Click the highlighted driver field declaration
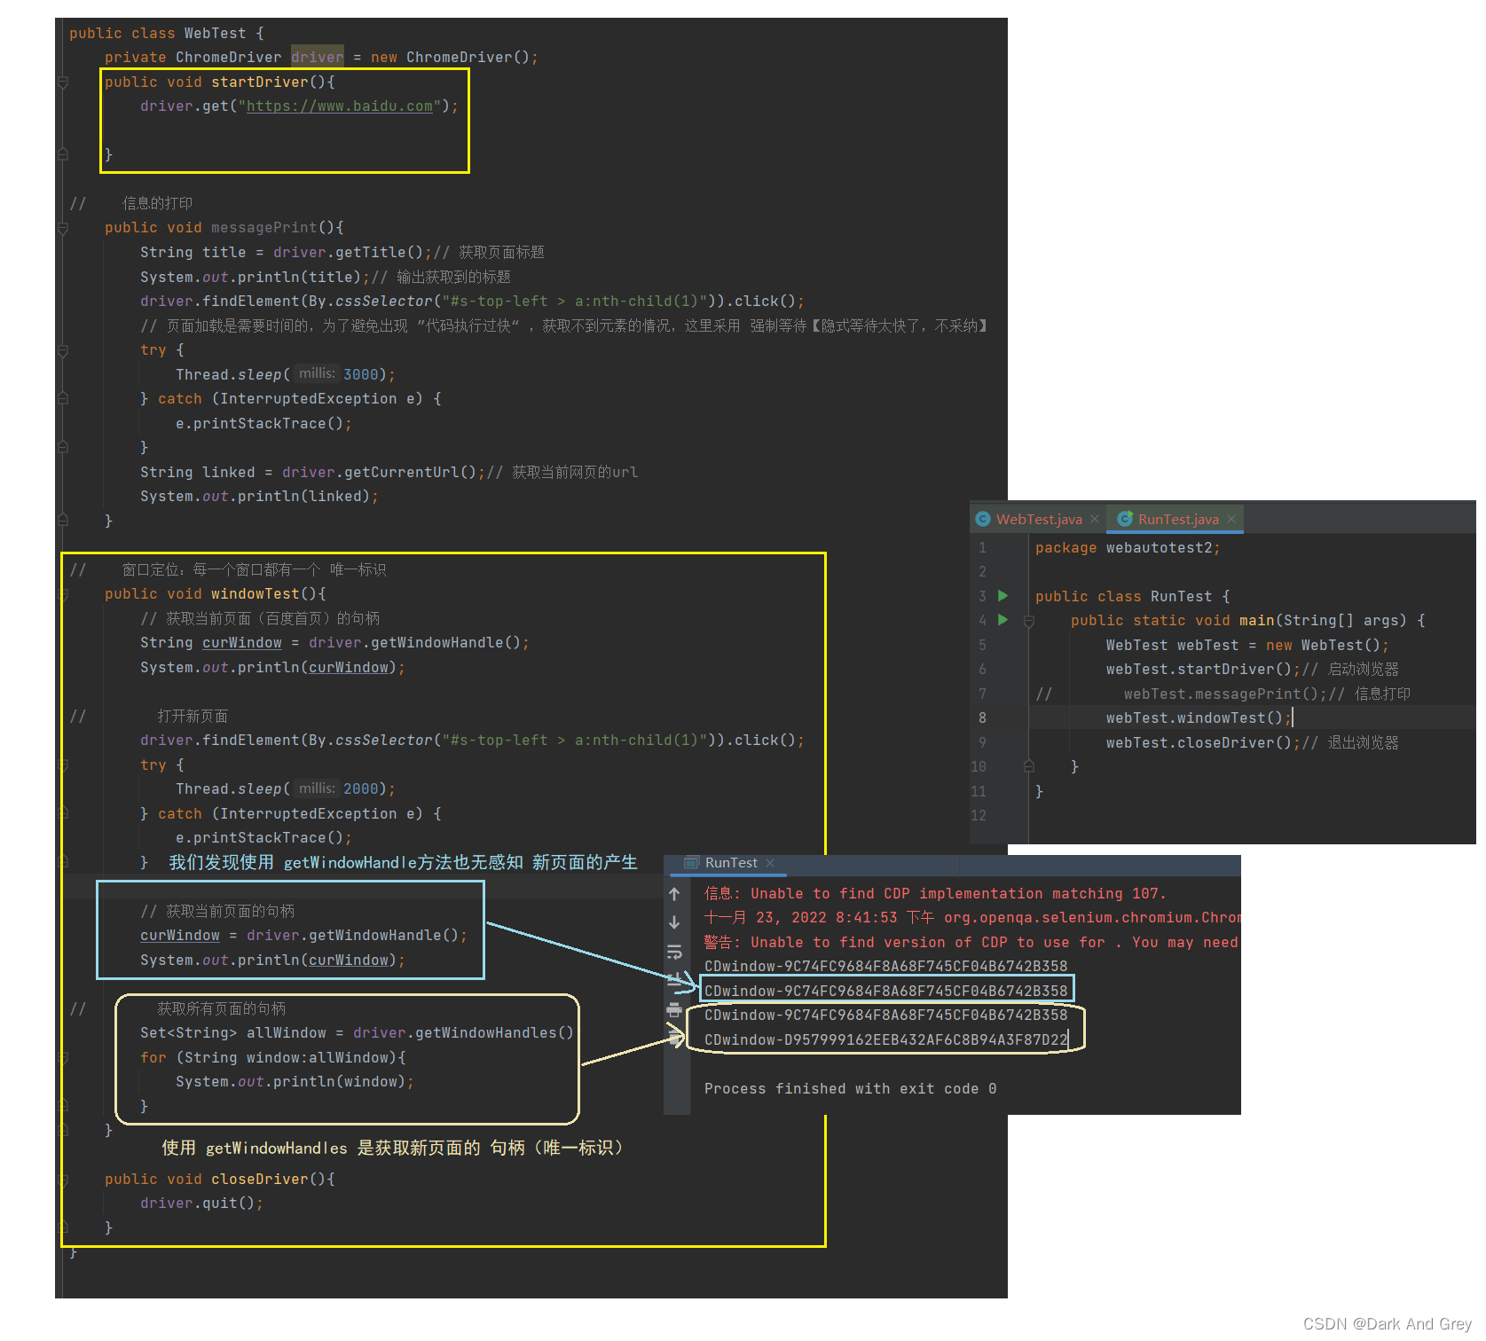The width and height of the screenshot is (1486, 1341). (x=317, y=57)
